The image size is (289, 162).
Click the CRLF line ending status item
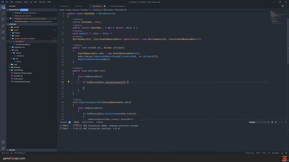(x=264, y=153)
